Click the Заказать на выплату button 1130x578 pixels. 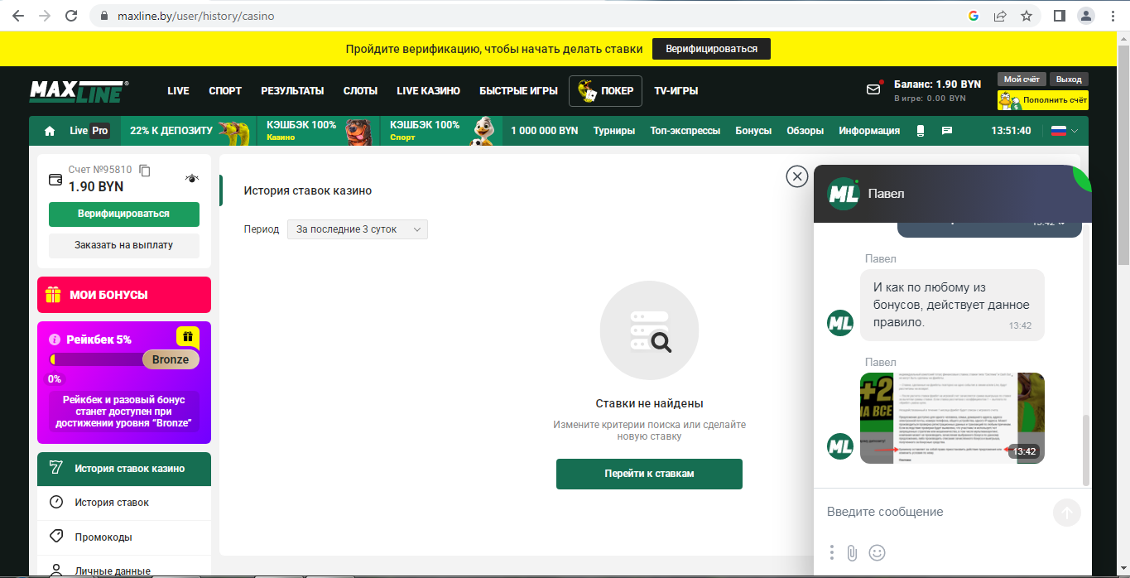point(124,245)
